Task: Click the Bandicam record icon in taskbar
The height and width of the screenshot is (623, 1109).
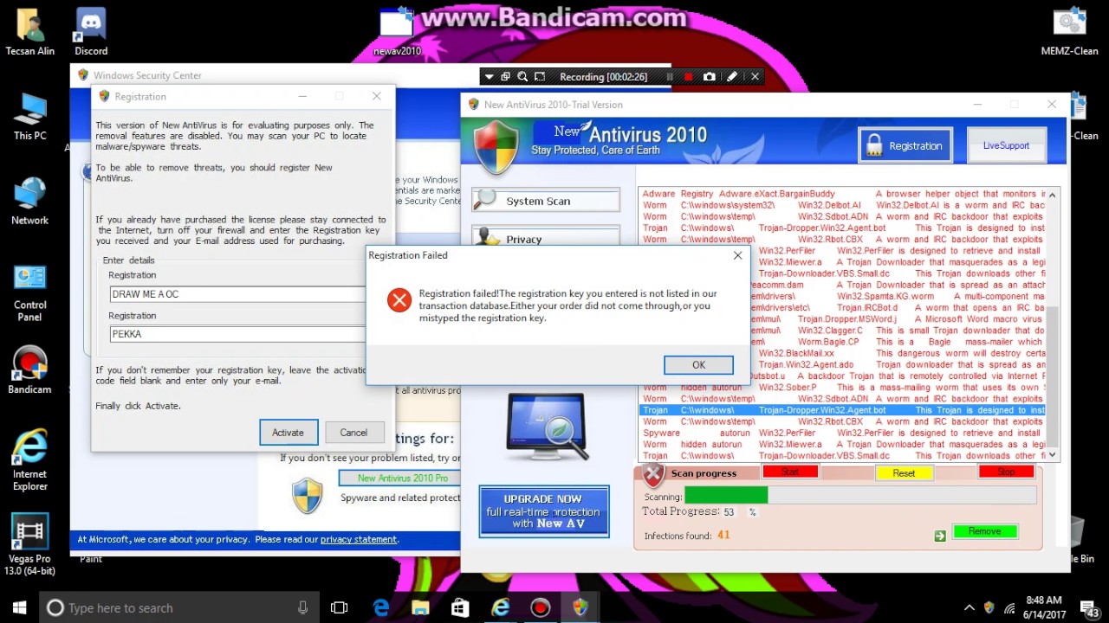Action: (x=541, y=608)
